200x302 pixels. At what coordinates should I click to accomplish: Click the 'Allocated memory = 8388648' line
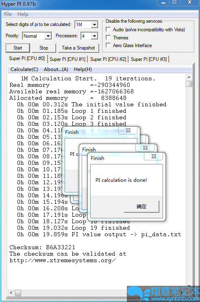[x=68, y=98]
